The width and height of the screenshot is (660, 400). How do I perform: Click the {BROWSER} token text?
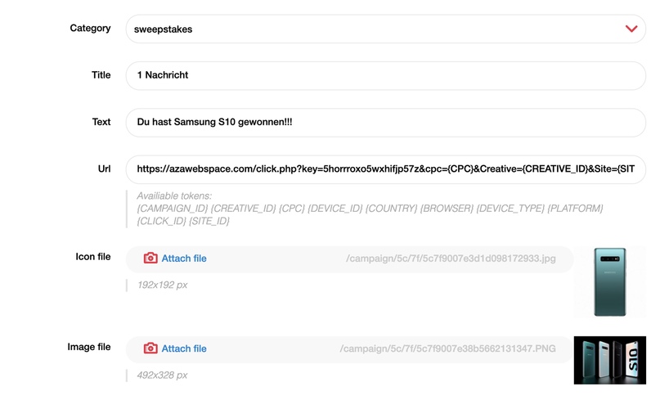[x=447, y=209]
